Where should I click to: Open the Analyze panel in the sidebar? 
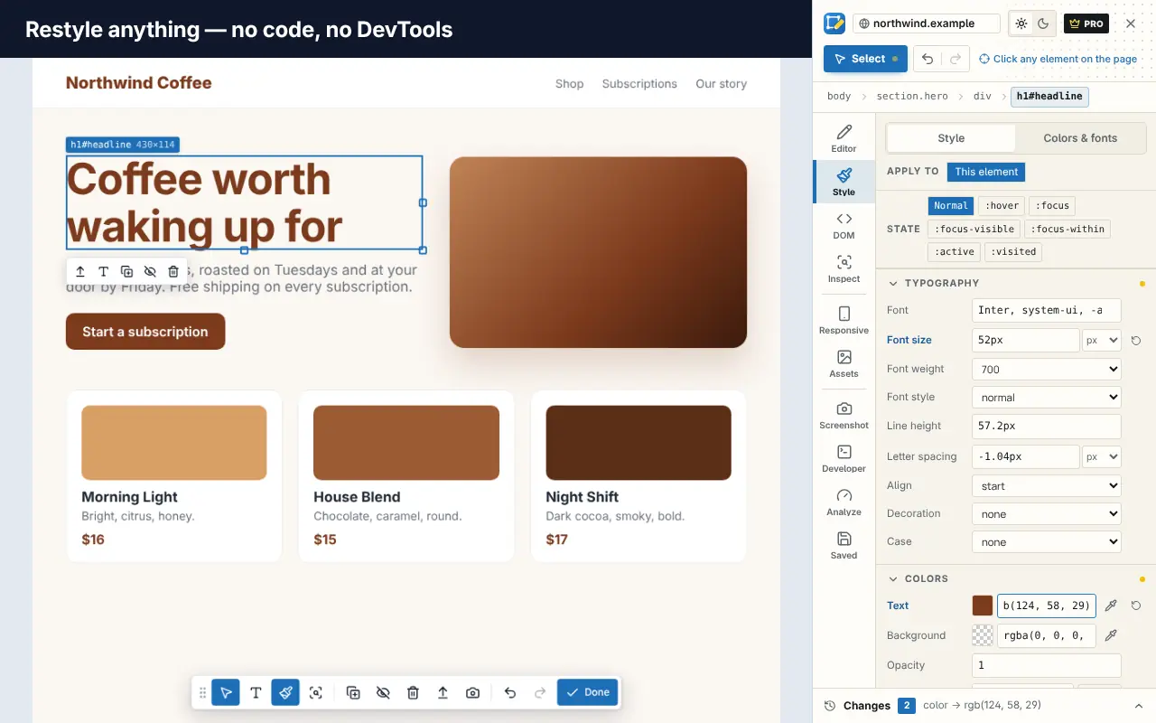pos(844,502)
